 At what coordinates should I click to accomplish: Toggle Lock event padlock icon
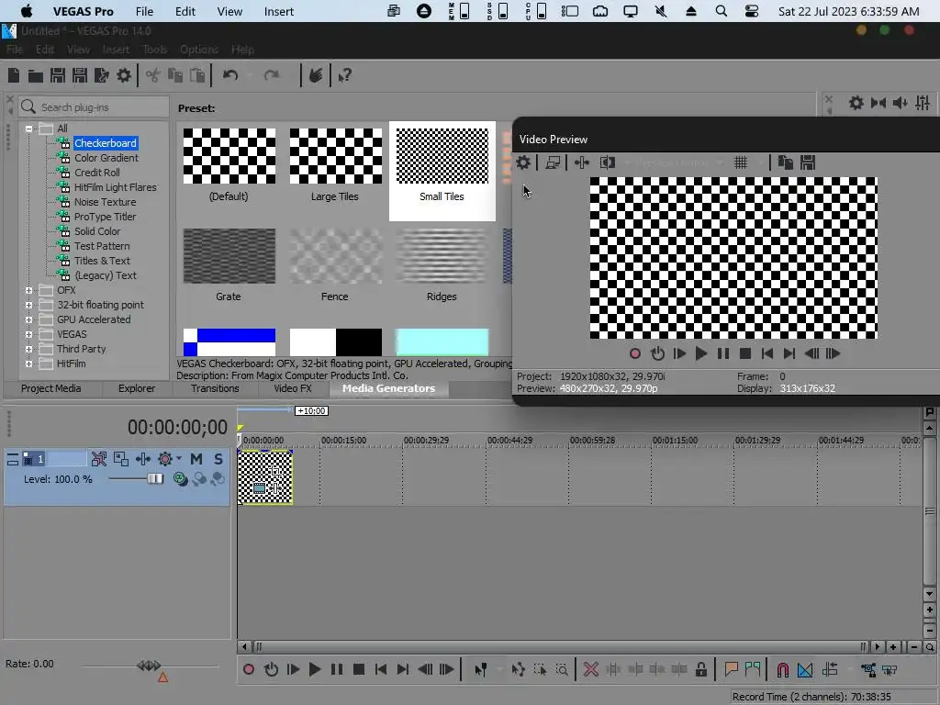pos(700,669)
